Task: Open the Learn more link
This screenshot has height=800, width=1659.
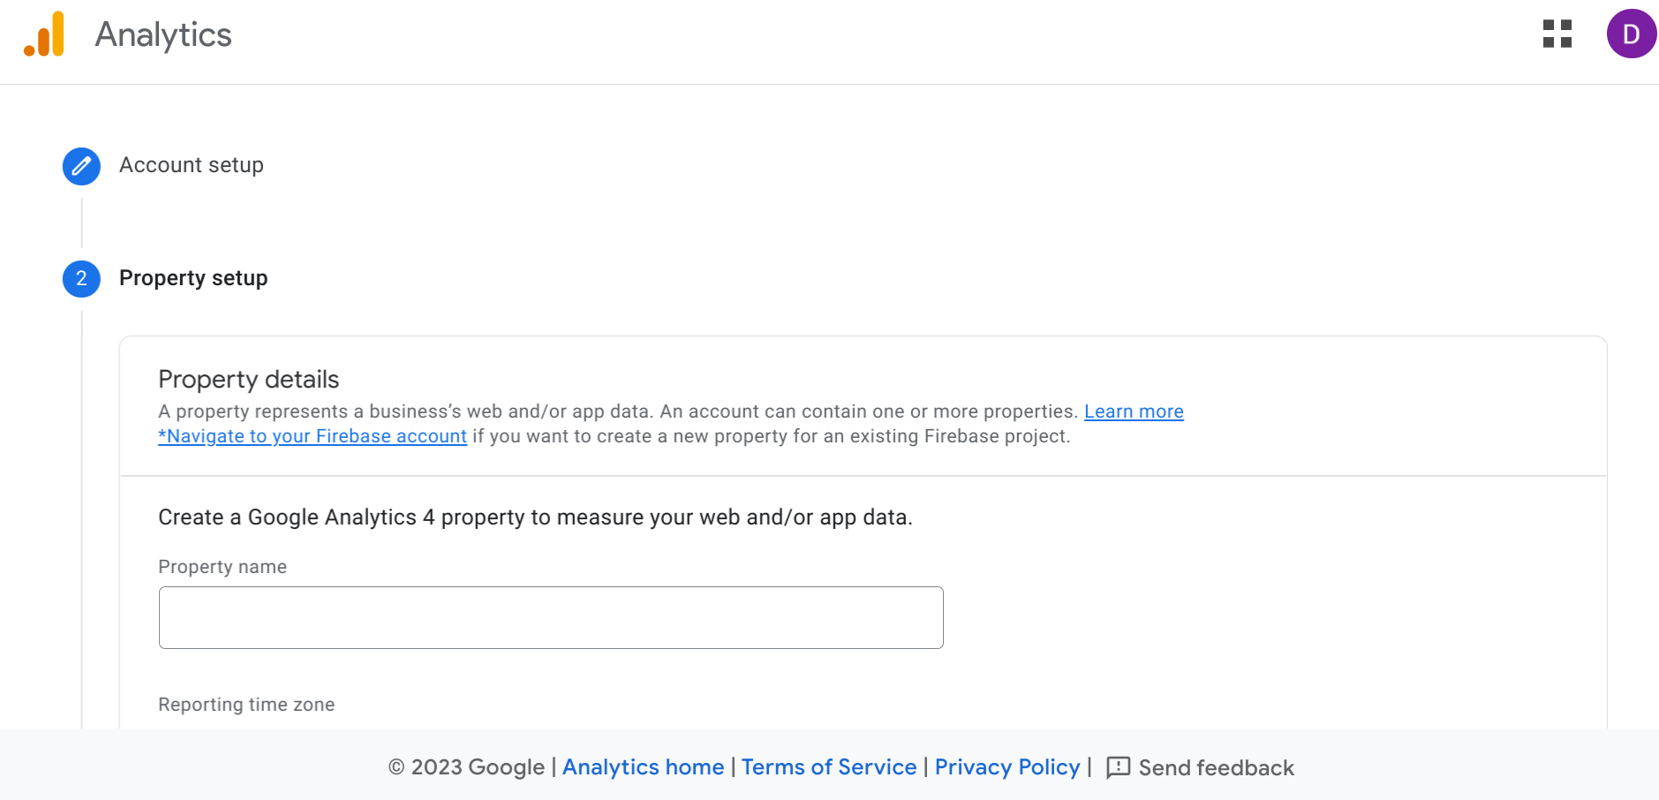Action: coord(1134,411)
